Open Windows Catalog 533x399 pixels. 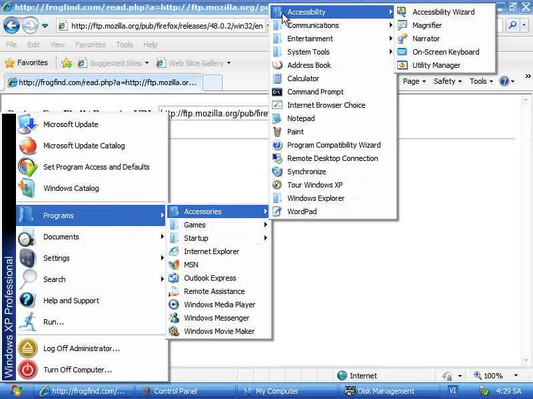pos(91,188)
